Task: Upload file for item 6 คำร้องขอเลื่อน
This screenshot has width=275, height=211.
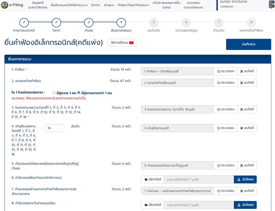Action: click(x=245, y=180)
